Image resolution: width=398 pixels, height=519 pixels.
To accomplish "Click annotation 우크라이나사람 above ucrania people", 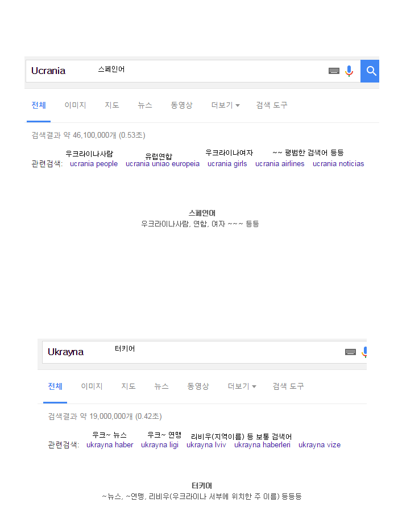I will 89,154.
